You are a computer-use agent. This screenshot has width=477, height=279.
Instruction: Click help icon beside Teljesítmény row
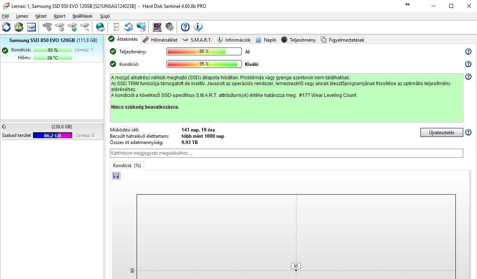point(468,51)
